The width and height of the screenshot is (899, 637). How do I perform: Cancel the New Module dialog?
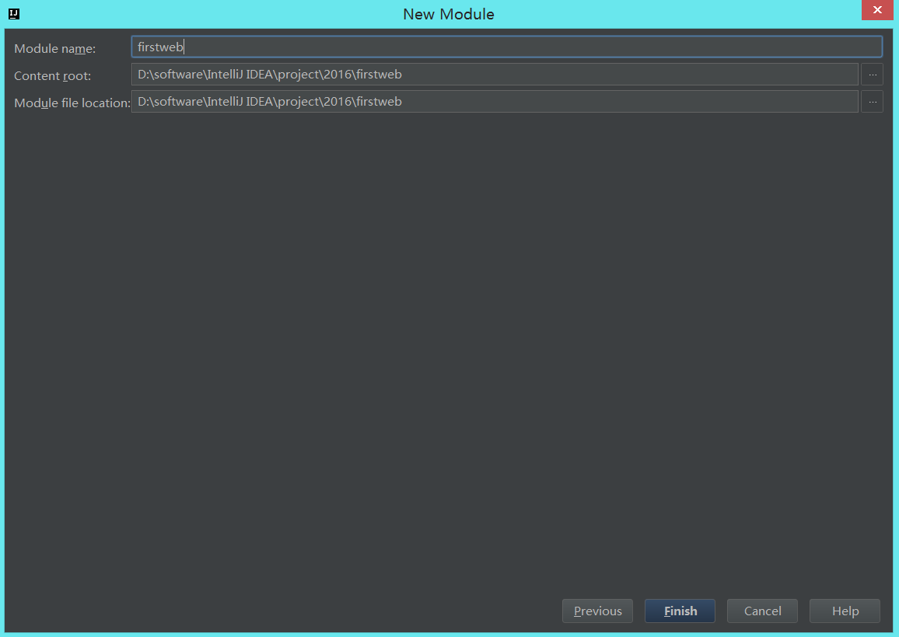click(762, 611)
